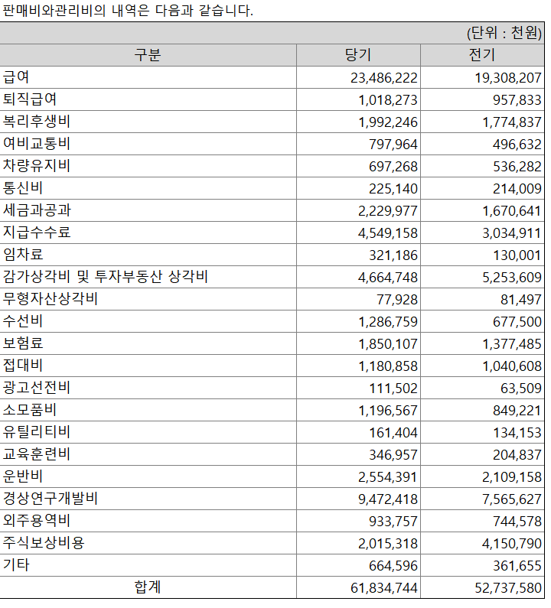Click the 여비교통비 row label

pos(37,143)
